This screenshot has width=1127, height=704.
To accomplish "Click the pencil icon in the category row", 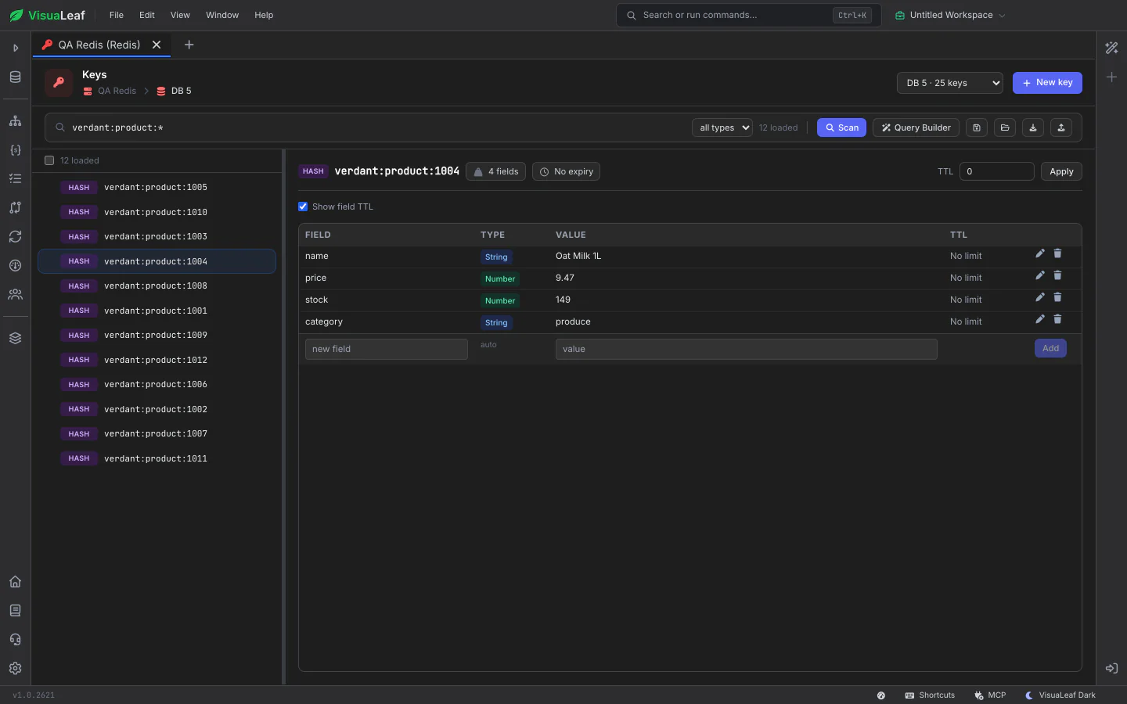I will (1040, 319).
